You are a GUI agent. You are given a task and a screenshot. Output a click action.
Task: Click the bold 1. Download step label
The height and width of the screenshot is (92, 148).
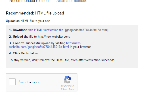pyautogui.click(x=18, y=30)
